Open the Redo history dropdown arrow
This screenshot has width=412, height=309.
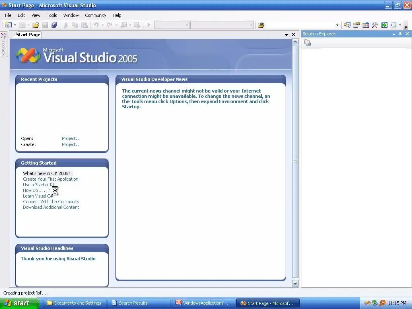click(x=116, y=25)
